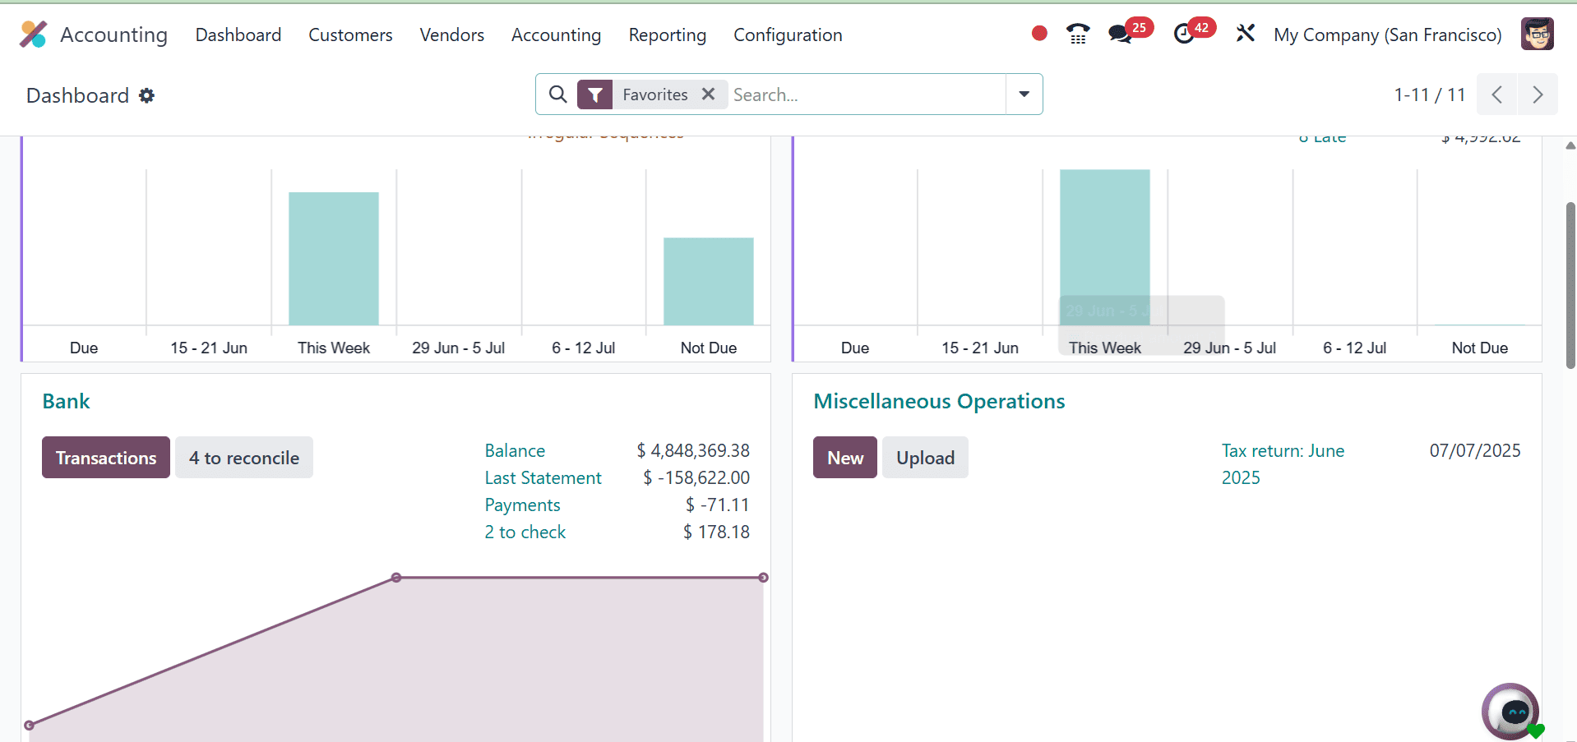Screen dimensions: 1577x742
Task: Click New in Miscellaneous Operations
Action: pyautogui.click(x=845, y=458)
